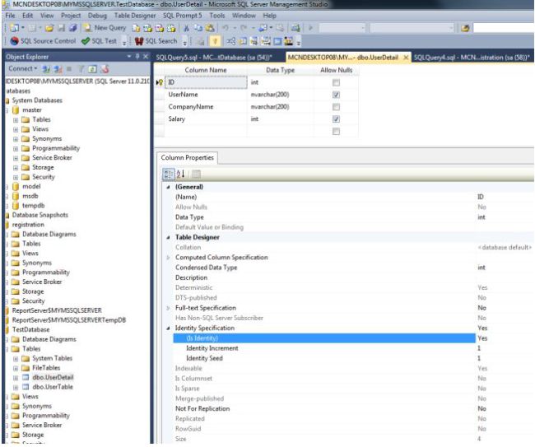Uncheck Allow Nulls for Salary column
The height and width of the screenshot is (447, 535).
(336, 119)
